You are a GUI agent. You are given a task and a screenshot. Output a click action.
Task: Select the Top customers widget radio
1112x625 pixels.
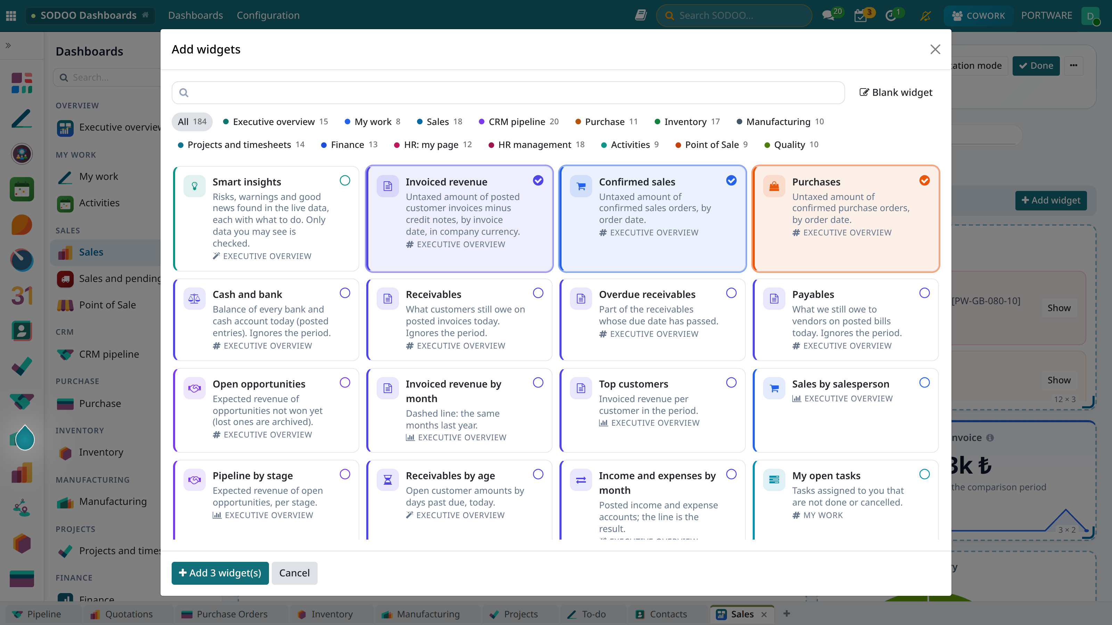731,383
